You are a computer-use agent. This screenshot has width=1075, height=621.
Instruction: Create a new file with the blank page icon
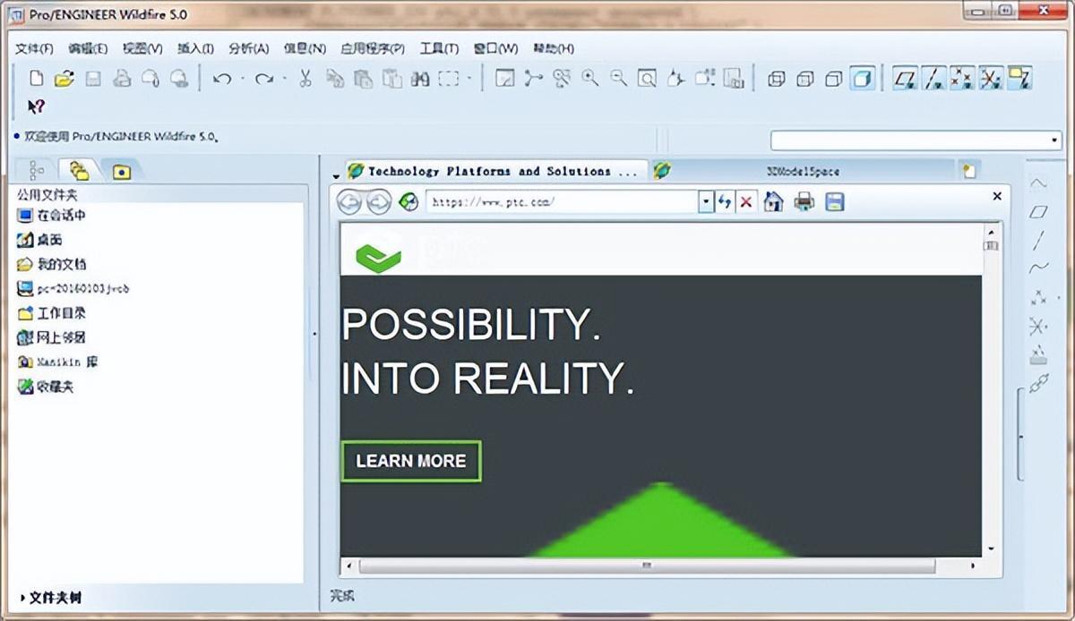pyautogui.click(x=36, y=79)
